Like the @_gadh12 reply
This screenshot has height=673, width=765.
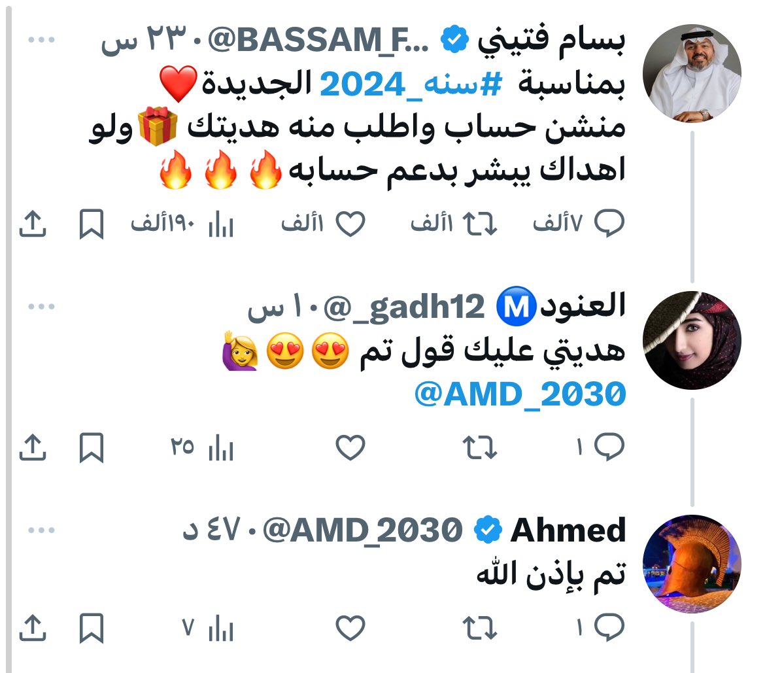[350, 447]
